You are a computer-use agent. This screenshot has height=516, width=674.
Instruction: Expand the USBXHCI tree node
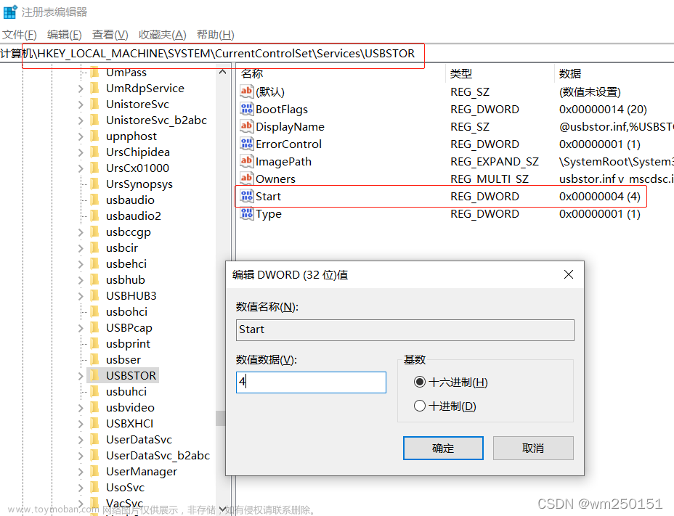point(81,424)
